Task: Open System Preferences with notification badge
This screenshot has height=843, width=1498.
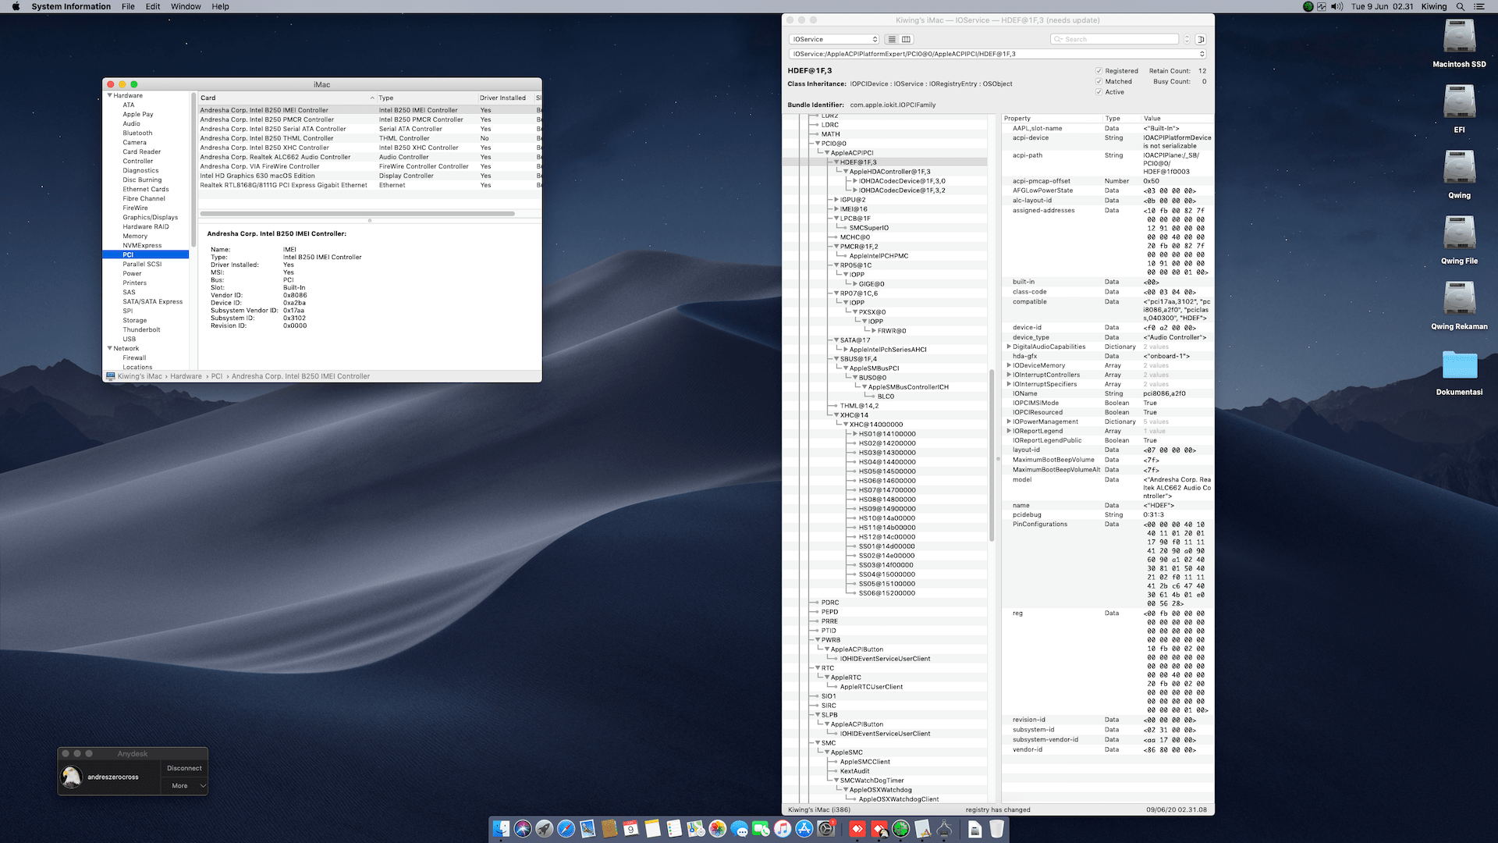Action: (826, 830)
